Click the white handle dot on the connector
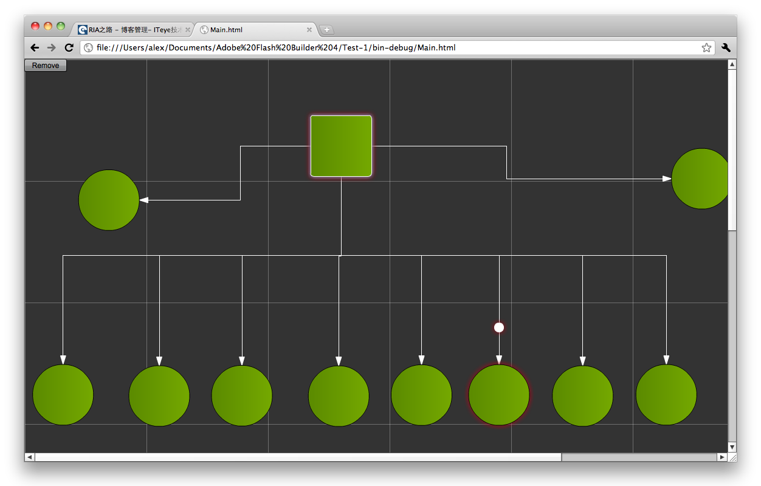The width and height of the screenshot is (761, 486). [x=499, y=327]
